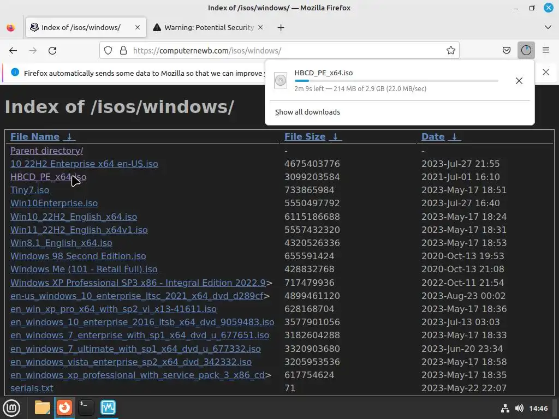Image resolution: width=559 pixels, height=419 pixels.
Task: Open en_windows_xp_professional_with_service_pack_3 link
Action: 138,375
